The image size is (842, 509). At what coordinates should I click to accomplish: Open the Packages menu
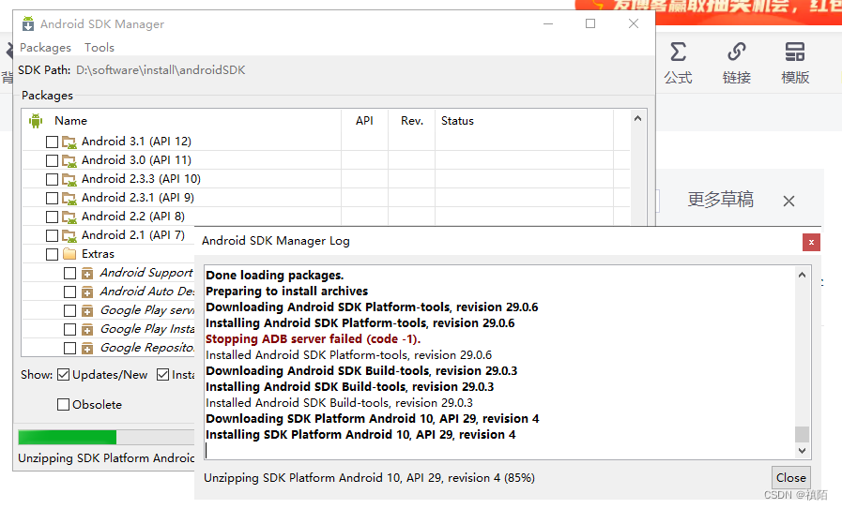[x=45, y=47]
